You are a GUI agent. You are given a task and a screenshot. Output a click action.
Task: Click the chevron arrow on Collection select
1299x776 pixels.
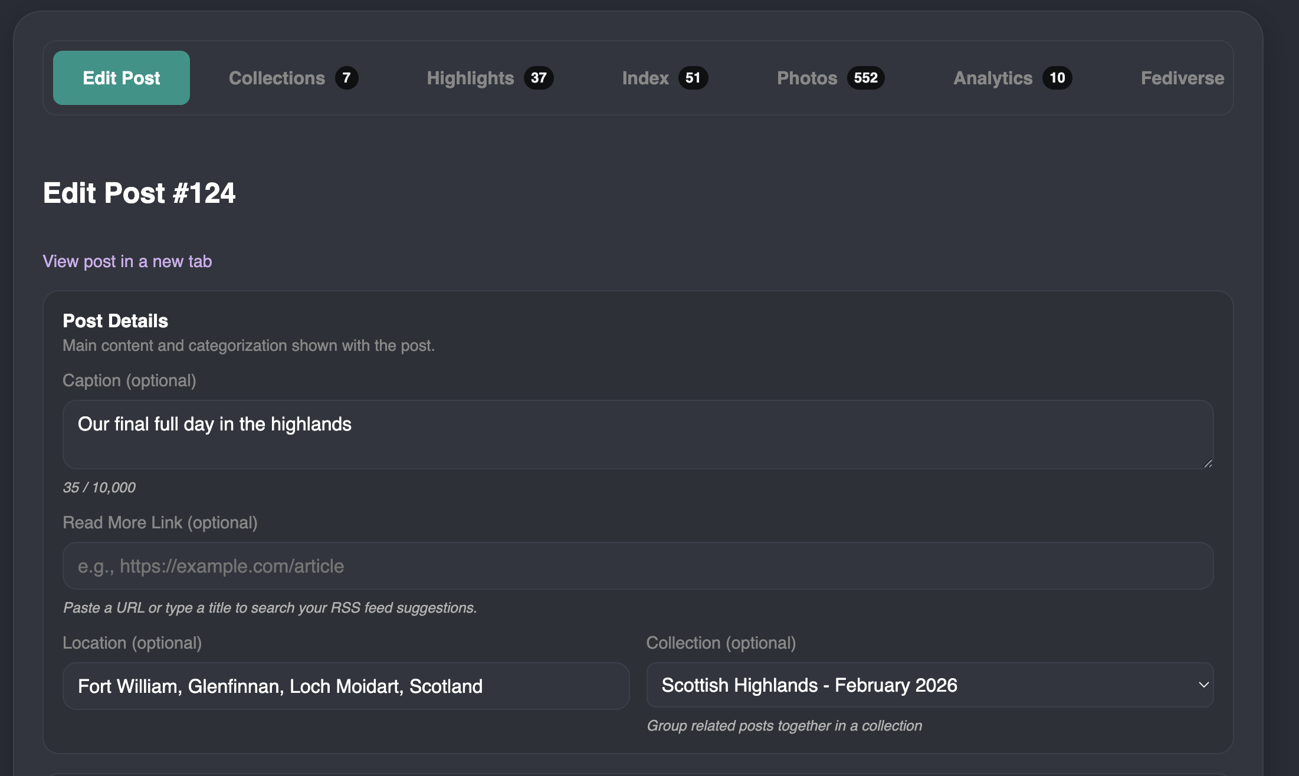click(1203, 685)
